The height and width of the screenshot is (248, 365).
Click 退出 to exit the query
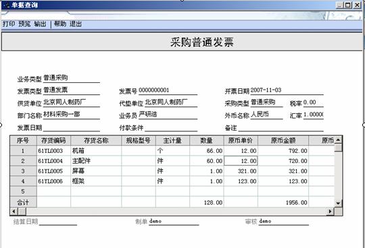(x=76, y=24)
